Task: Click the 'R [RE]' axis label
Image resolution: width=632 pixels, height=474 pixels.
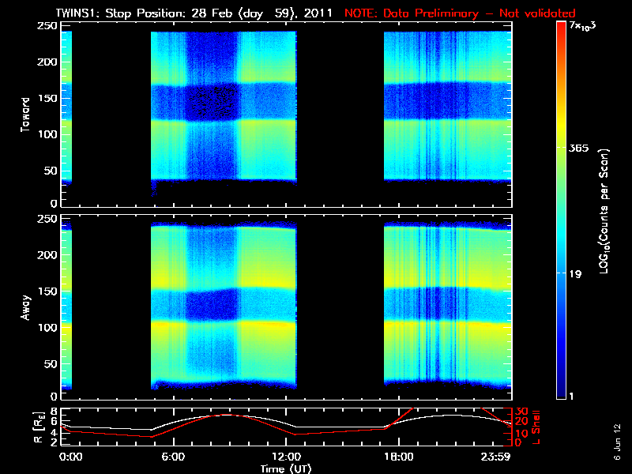Action: pyautogui.click(x=27, y=427)
